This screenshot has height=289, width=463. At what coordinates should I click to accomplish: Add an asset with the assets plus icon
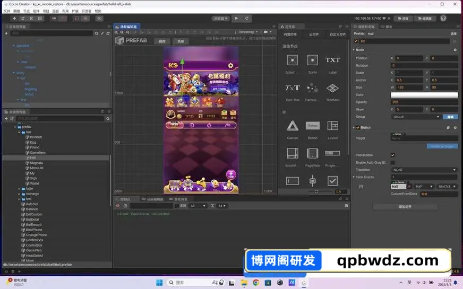click(6, 119)
